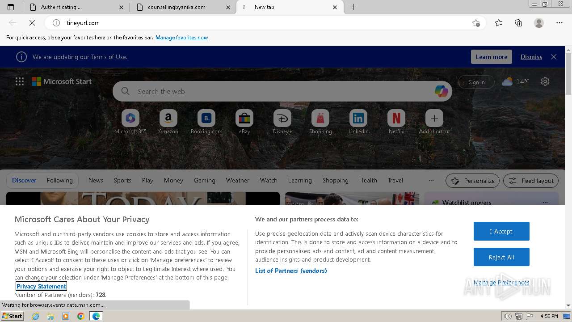572x322 pixels.
Task: Open the Learning category
Action: (300, 180)
